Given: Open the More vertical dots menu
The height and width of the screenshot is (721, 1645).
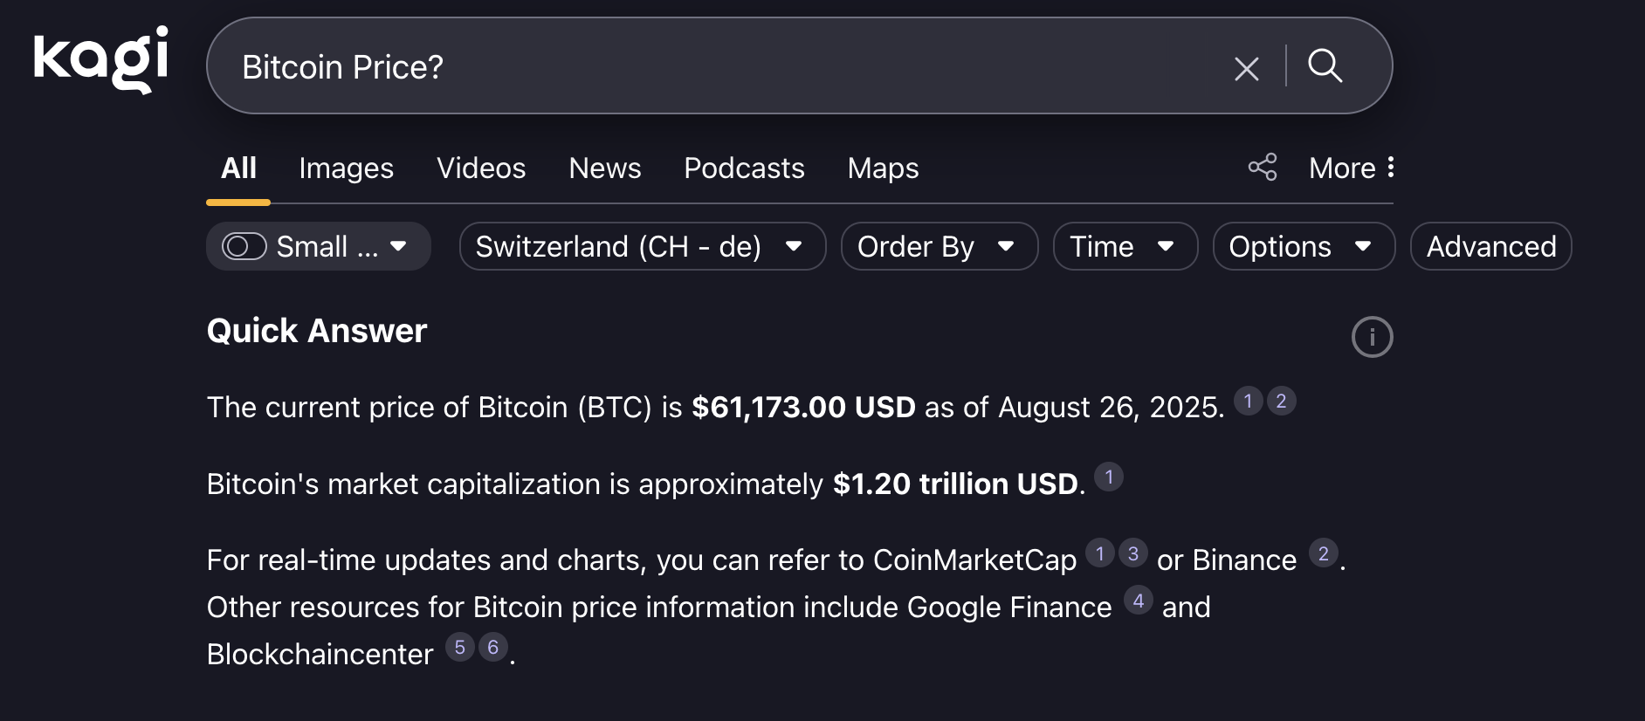Looking at the screenshot, I should point(1390,167).
